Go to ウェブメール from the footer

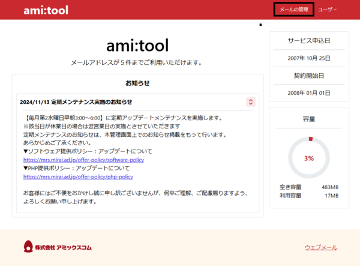point(321,247)
